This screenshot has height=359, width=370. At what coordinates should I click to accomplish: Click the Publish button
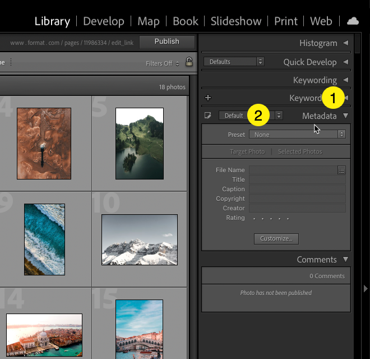pos(166,42)
